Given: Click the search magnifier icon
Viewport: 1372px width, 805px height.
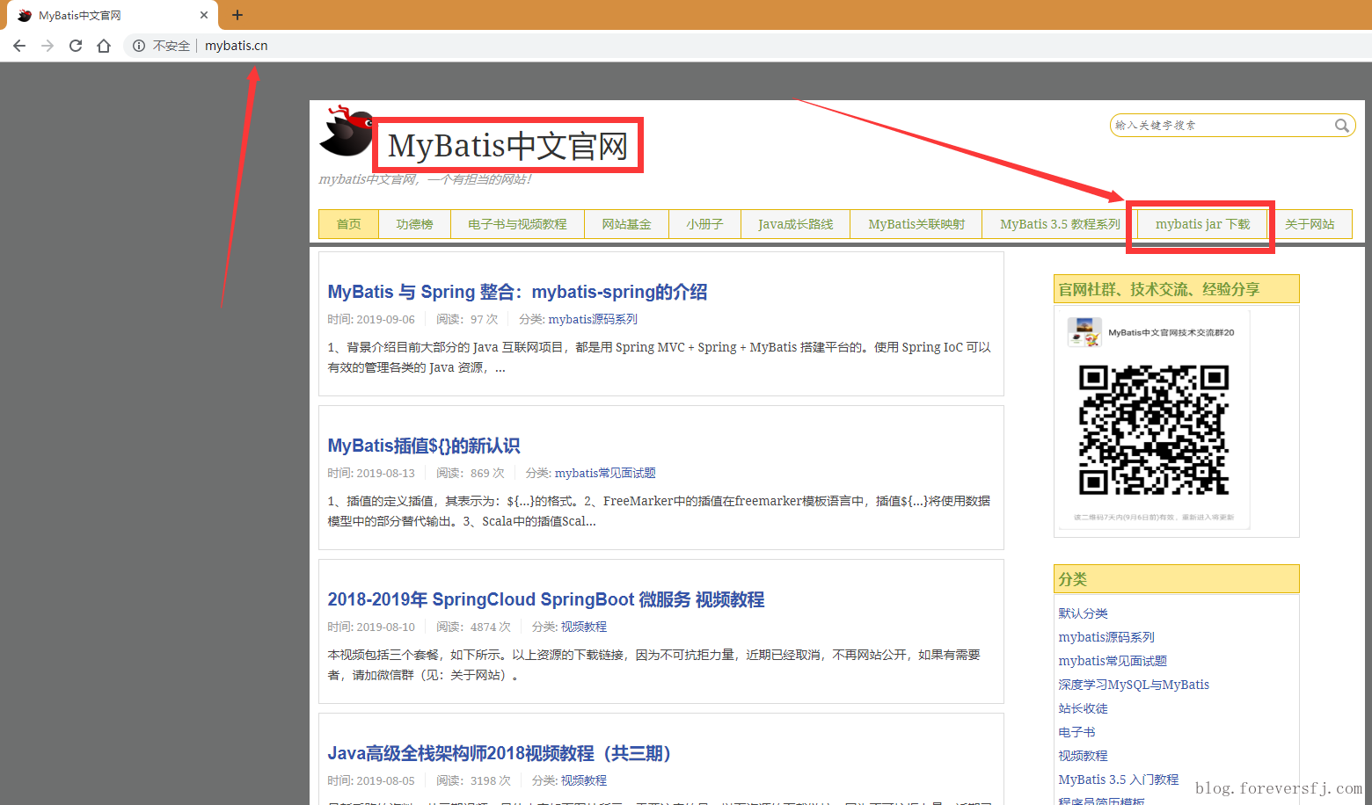Looking at the screenshot, I should pos(1341,126).
